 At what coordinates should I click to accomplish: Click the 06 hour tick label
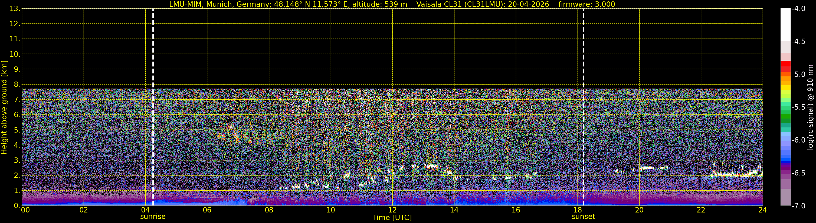tap(207, 210)
